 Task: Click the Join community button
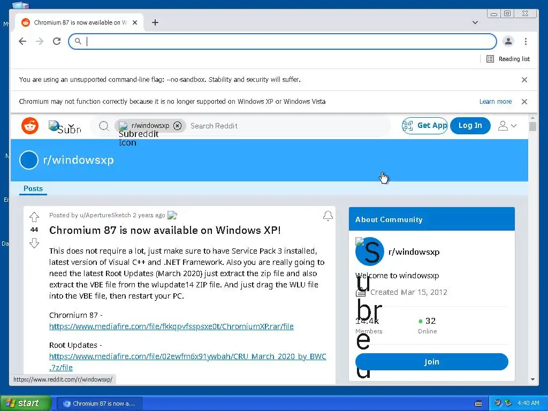click(432, 362)
